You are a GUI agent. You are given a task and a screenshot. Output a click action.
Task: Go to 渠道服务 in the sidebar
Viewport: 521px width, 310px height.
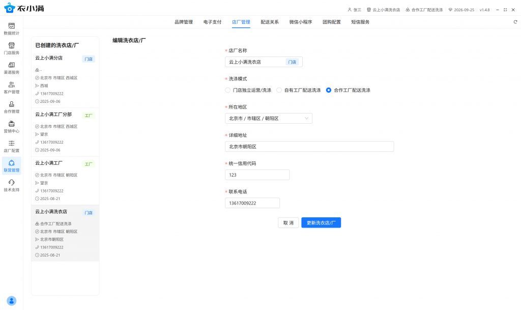11,68
